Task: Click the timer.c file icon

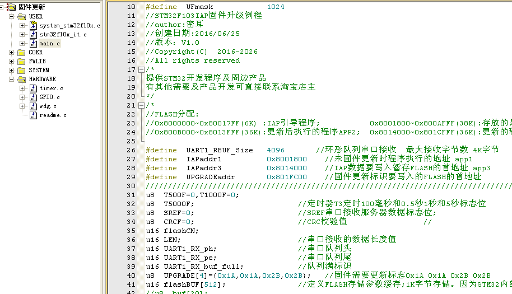Action: coord(33,88)
